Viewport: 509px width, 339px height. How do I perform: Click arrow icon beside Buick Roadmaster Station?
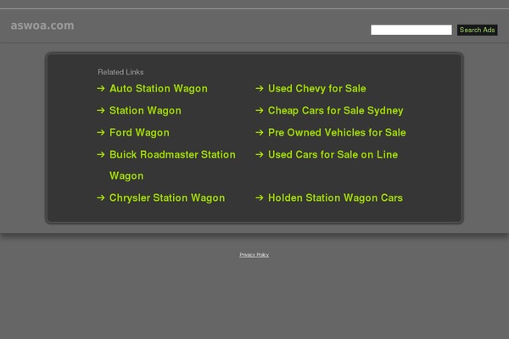[x=101, y=154]
